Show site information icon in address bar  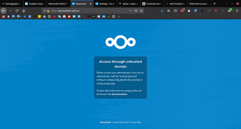pyautogui.click(x=45, y=11)
